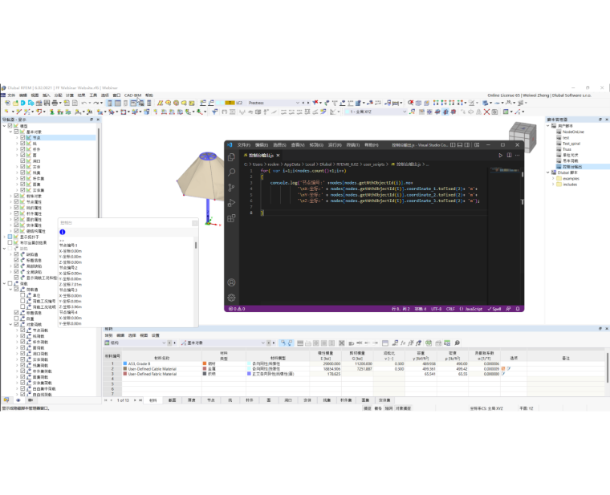Open VS Code editor More Actions ellipsis

click(x=517, y=155)
